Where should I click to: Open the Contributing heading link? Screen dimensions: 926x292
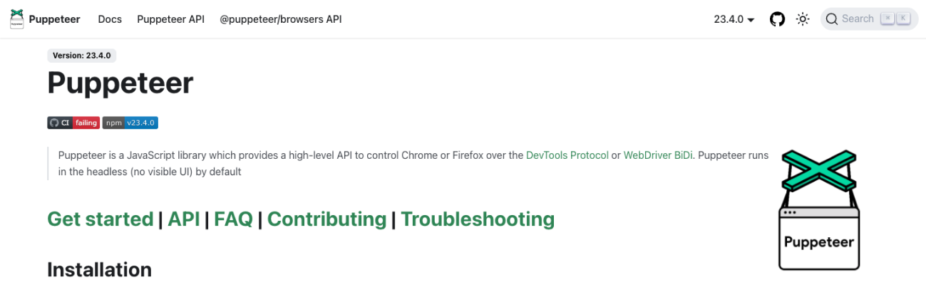tap(326, 219)
